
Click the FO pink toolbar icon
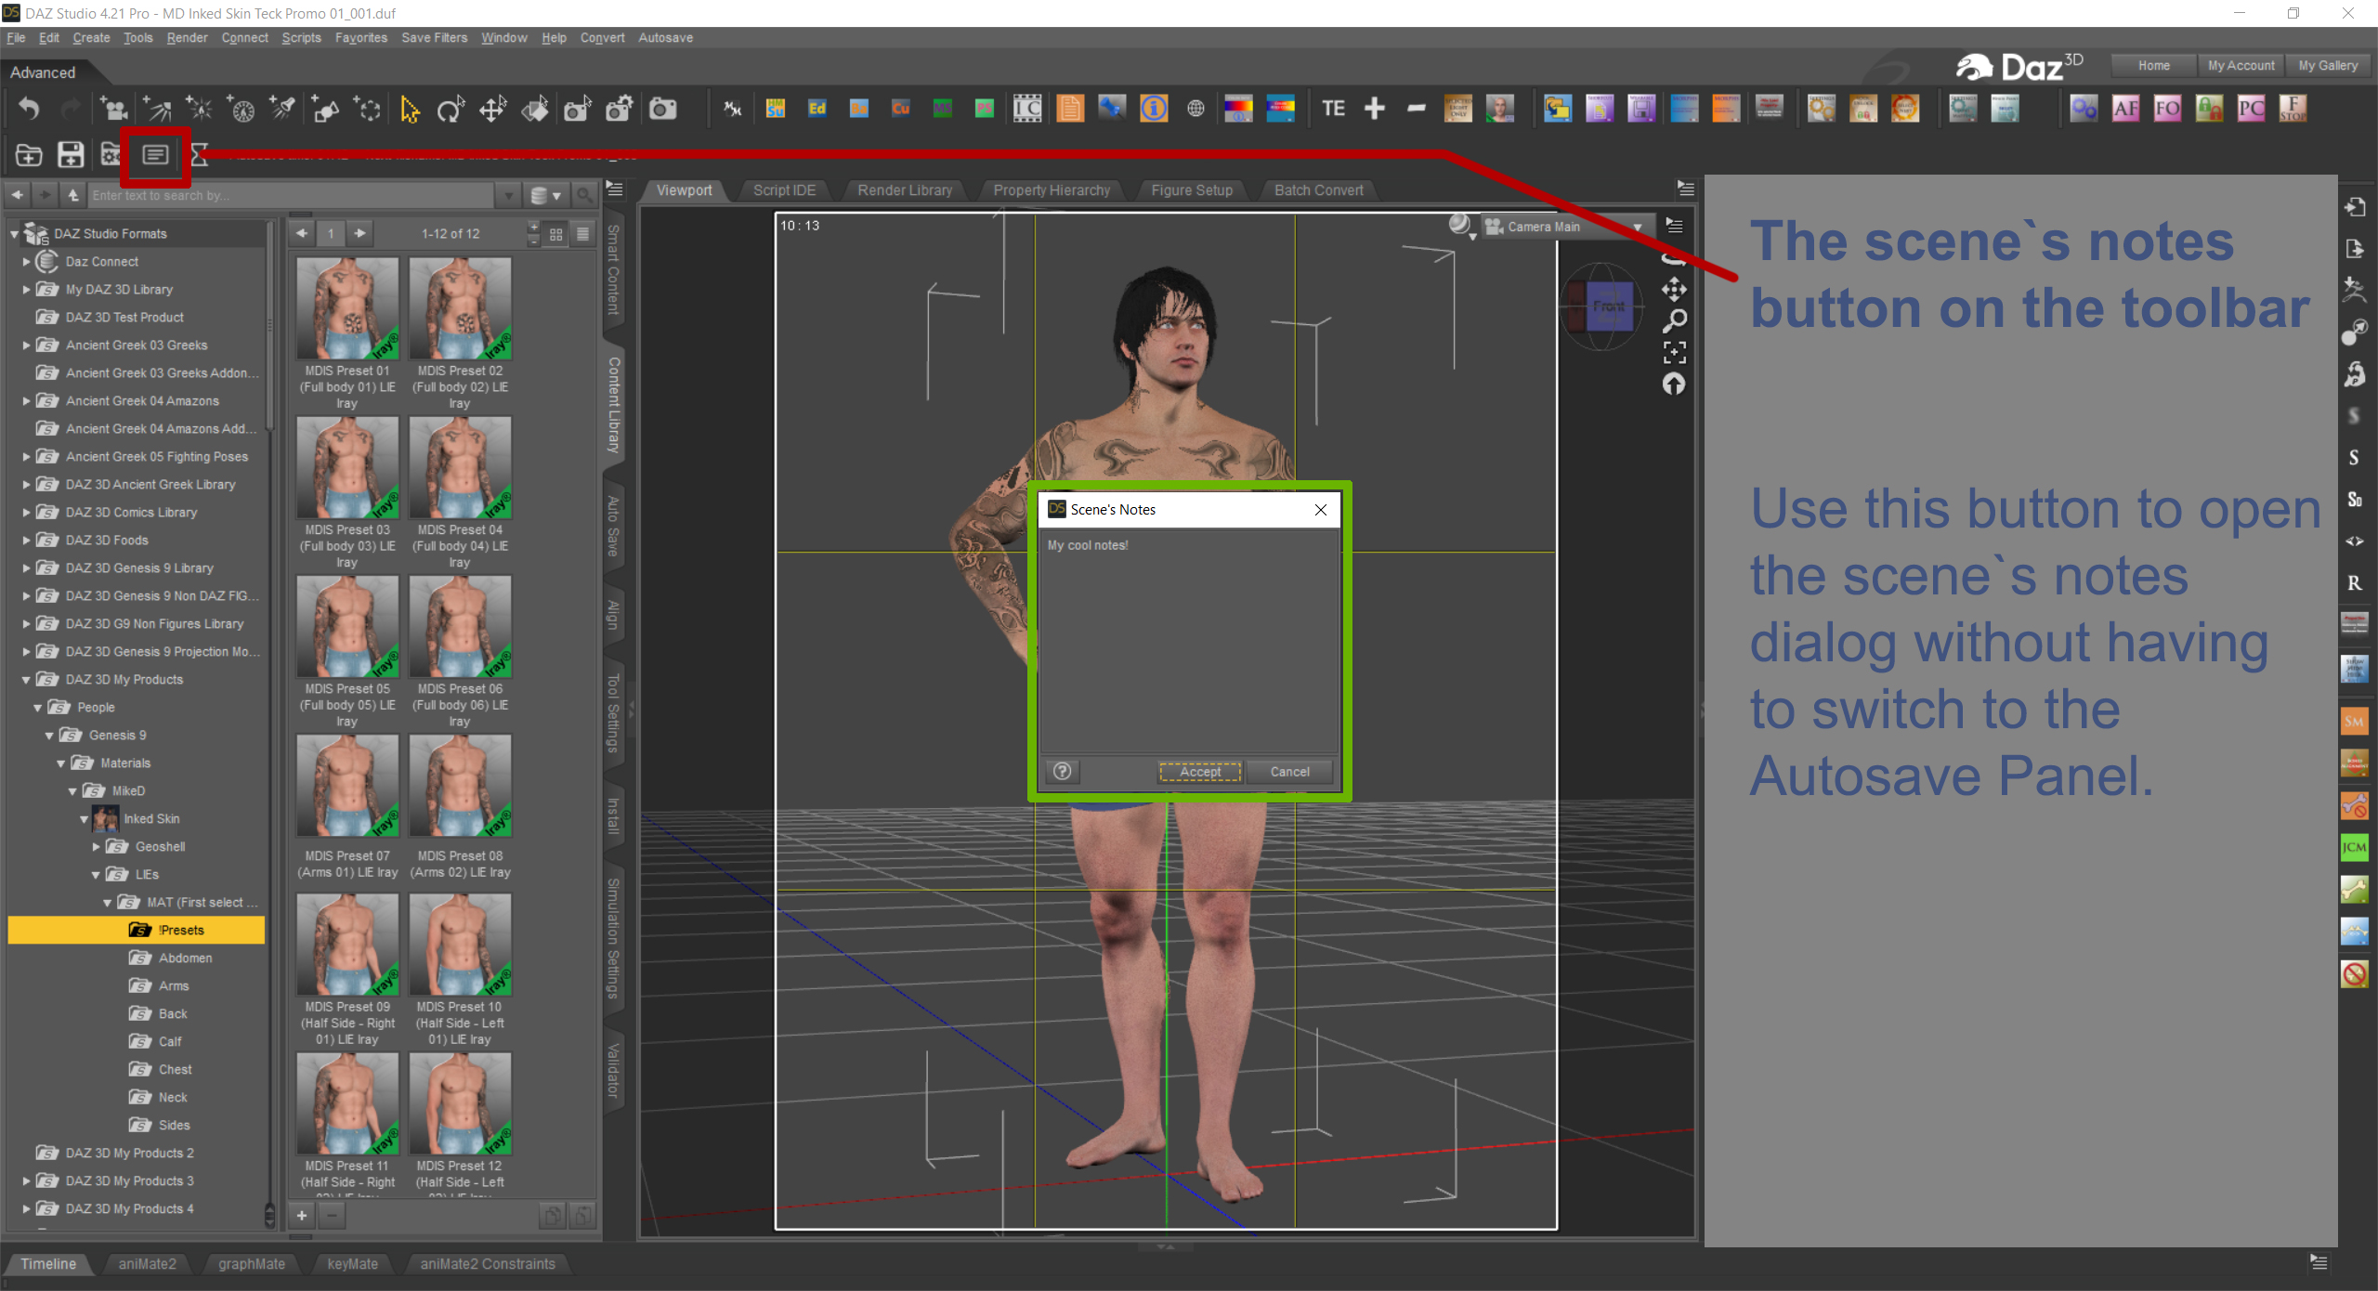pos(2168,109)
